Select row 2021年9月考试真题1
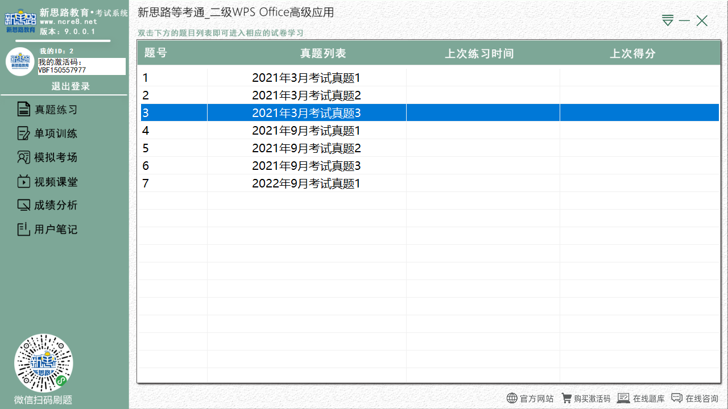 click(430, 131)
